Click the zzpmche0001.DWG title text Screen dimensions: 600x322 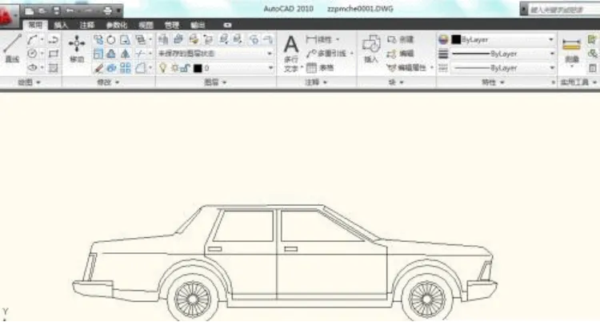click(x=360, y=9)
